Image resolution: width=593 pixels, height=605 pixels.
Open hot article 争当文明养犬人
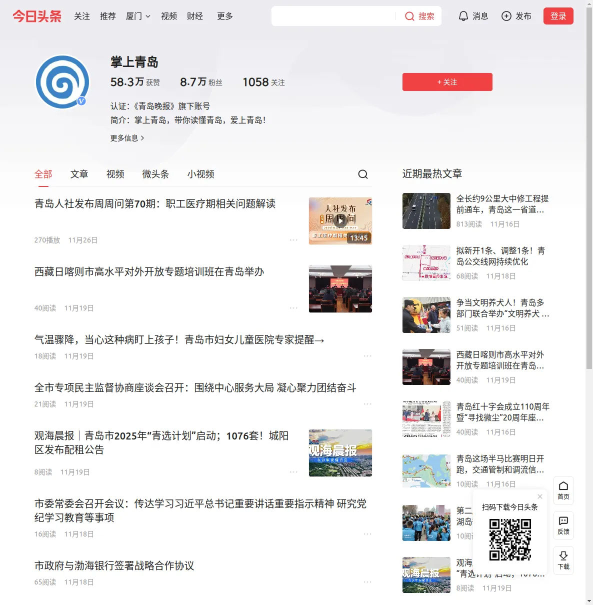click(502, 308)
